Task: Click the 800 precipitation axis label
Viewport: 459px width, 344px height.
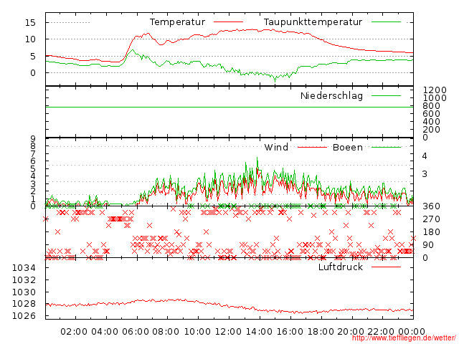Action: [432, 105]
